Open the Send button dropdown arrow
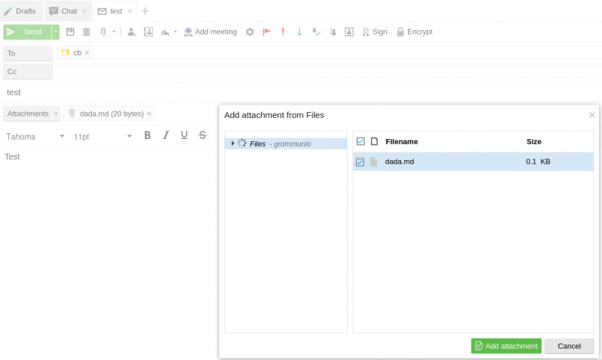602x360 pixels. [x=56, y=32]
